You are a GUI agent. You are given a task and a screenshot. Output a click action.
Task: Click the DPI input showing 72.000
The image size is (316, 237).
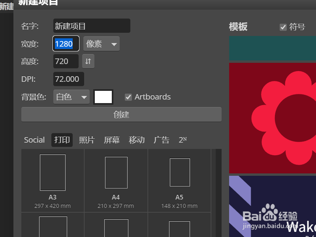(x=69, y=79)
